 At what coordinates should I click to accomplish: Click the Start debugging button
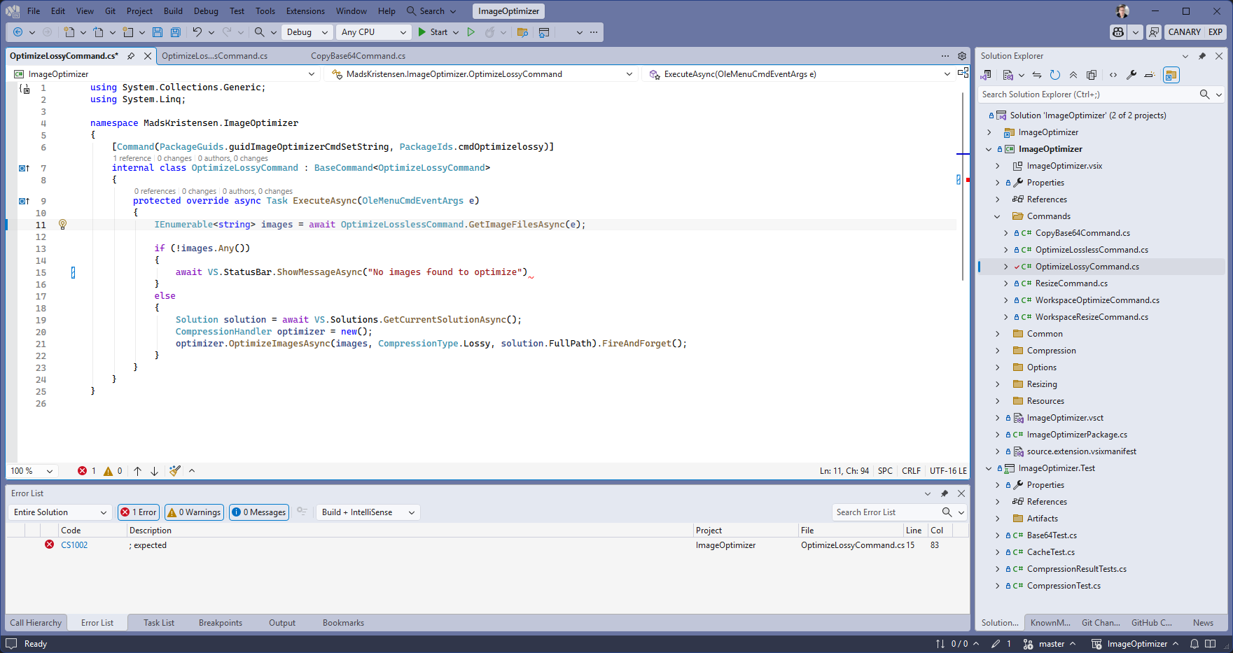432,32
